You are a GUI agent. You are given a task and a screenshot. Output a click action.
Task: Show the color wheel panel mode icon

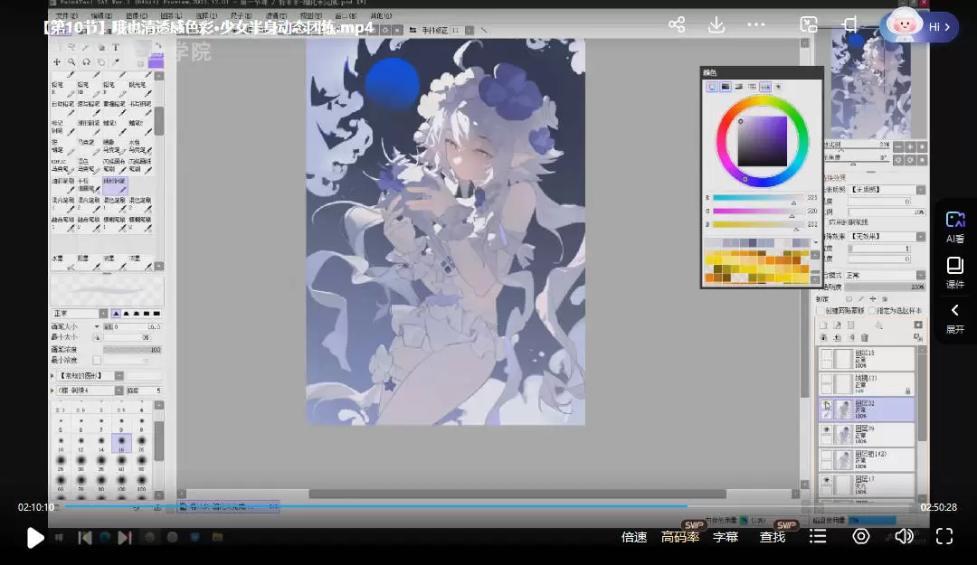coord(712,87)
